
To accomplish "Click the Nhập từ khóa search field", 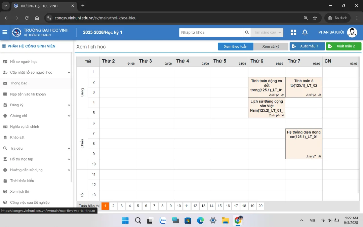I will 211,32.
